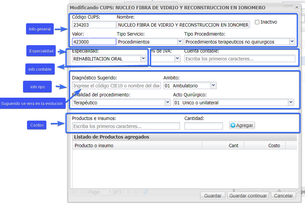Jump to last page in pager
Viewport: 305px width, 210px height.
[x=136, y=192]
